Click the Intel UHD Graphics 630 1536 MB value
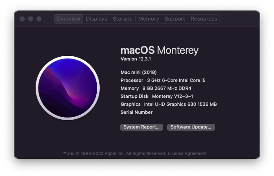The height and width of the screenshot is (176, 274). tap(180, 104)
